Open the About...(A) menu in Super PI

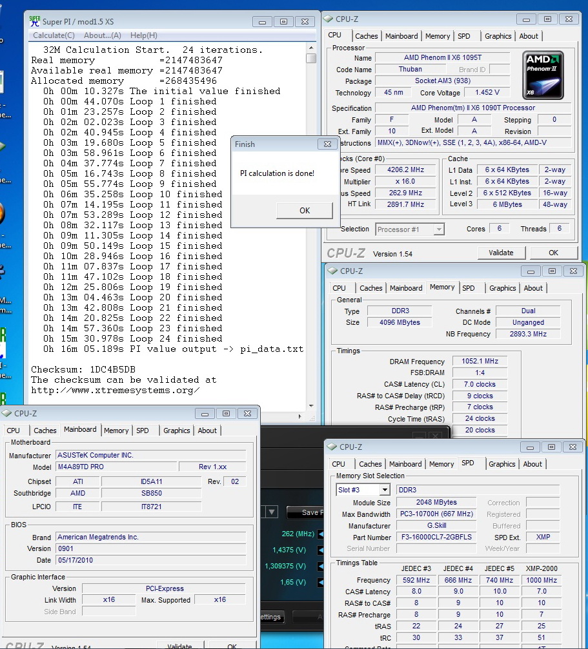(103, 35)
